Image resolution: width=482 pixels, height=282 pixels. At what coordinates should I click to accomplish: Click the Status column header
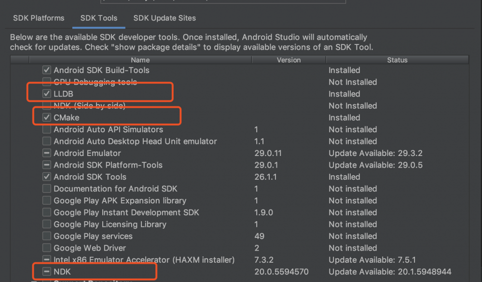[397, 60]
